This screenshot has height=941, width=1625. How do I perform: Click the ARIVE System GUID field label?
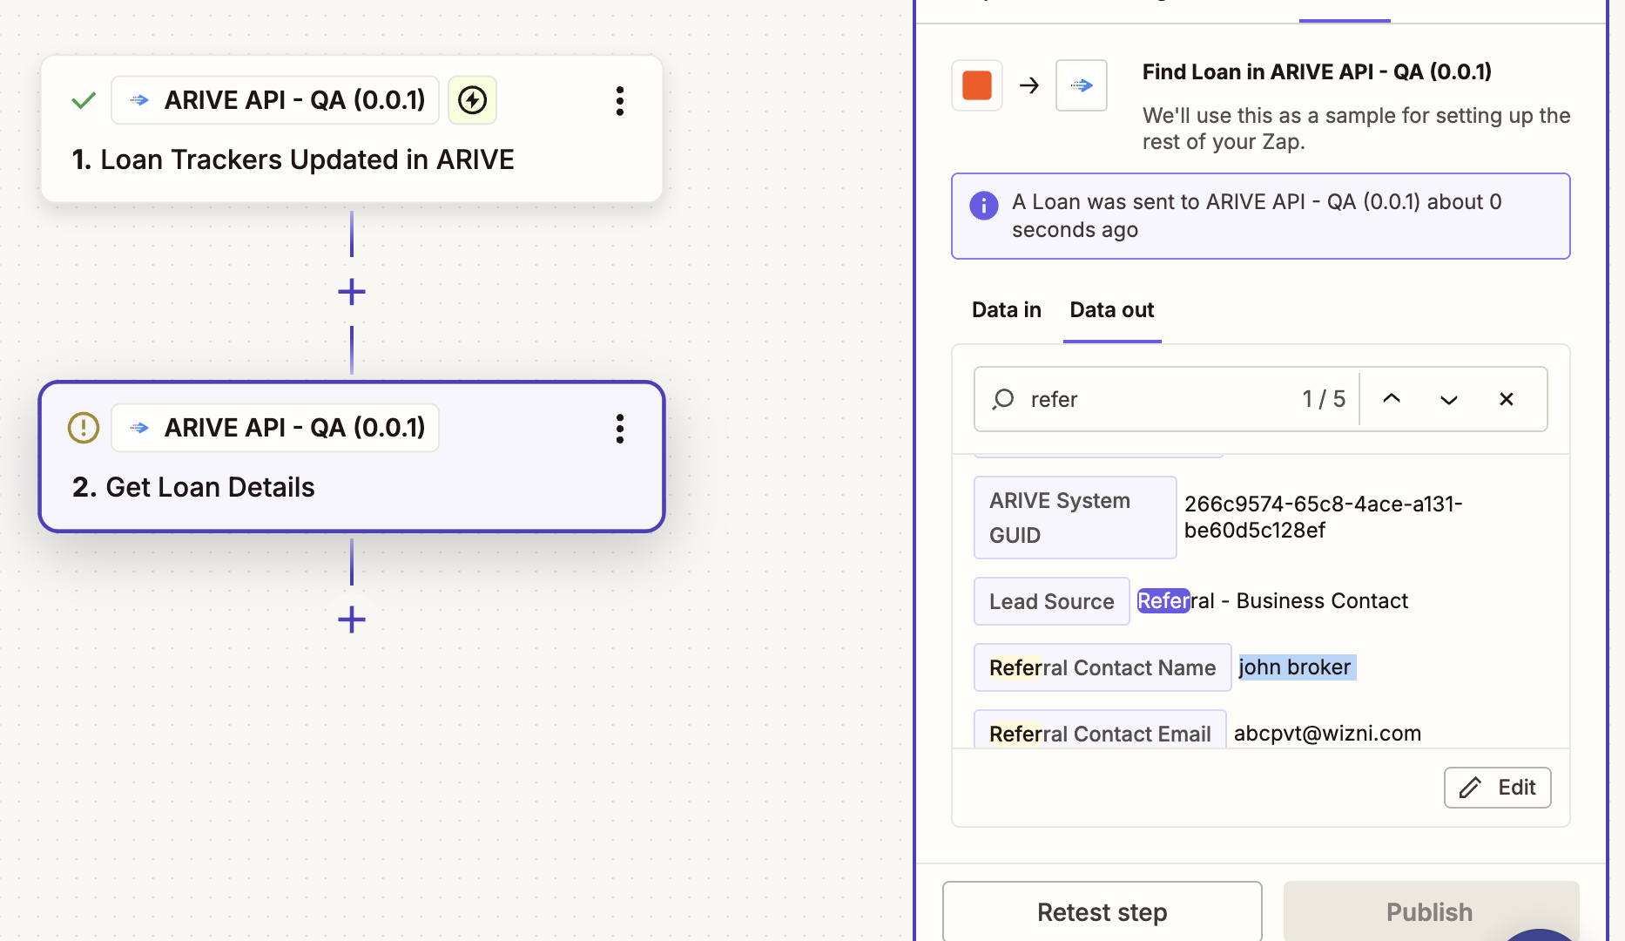pyautogui.click(x=1075, y=518)
